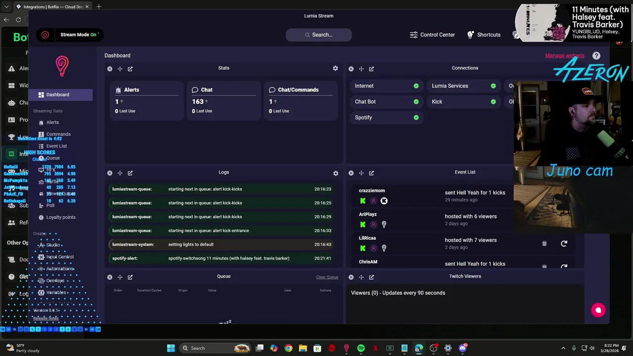Image resolution: width=633 pixels, height=356 pixels.
Task: Click the Spotify connection entry
Action: (387, 118)
